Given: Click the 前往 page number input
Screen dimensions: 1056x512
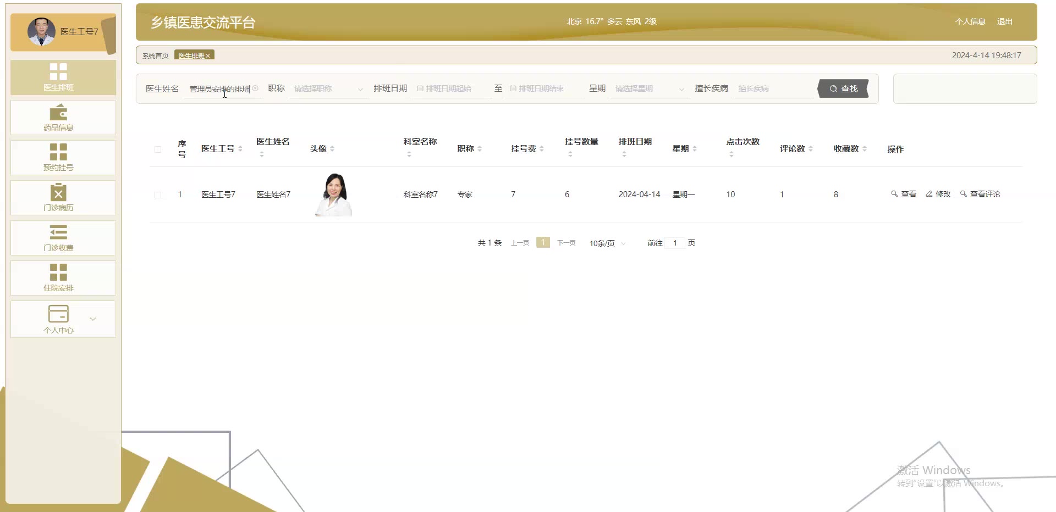Looking at the screenshot, I should point(675,243).
